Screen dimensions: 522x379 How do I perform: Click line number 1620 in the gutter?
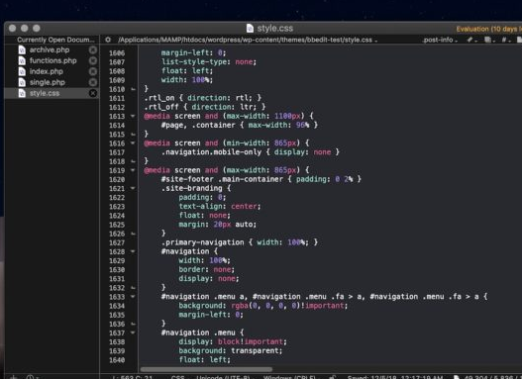click(x=117, y=179)
